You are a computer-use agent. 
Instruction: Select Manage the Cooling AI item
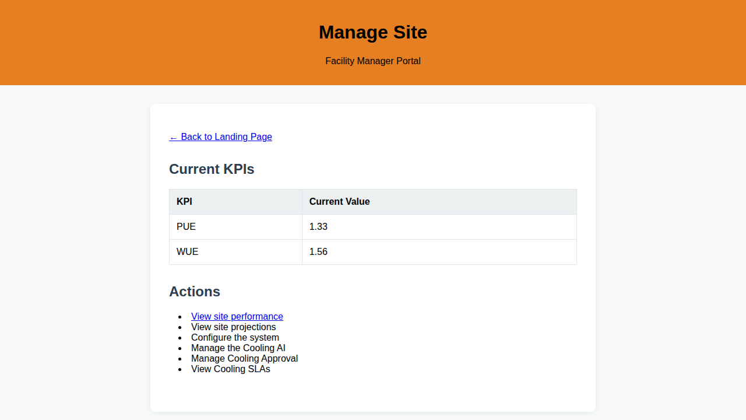[x=238, y=348]
